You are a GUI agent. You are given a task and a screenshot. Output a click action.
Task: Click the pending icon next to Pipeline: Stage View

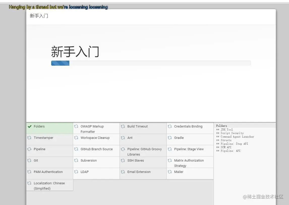point(170,149)
